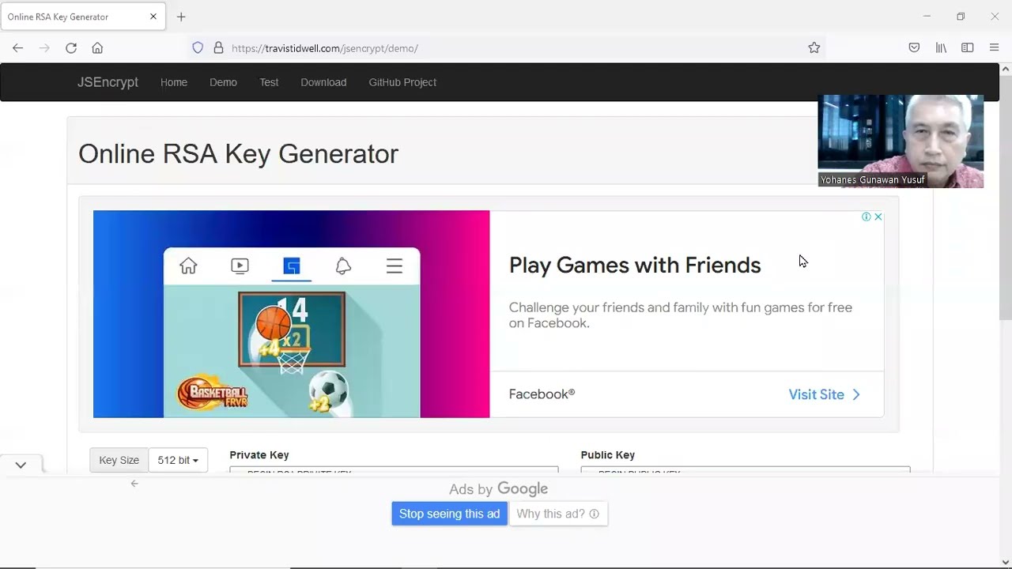Click the tracking protection shield icon
The width and height of the screenshot is (1012, 569).
click(x=198, y=48)
